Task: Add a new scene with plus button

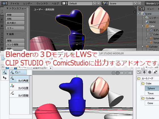Action: coord(135,3)
